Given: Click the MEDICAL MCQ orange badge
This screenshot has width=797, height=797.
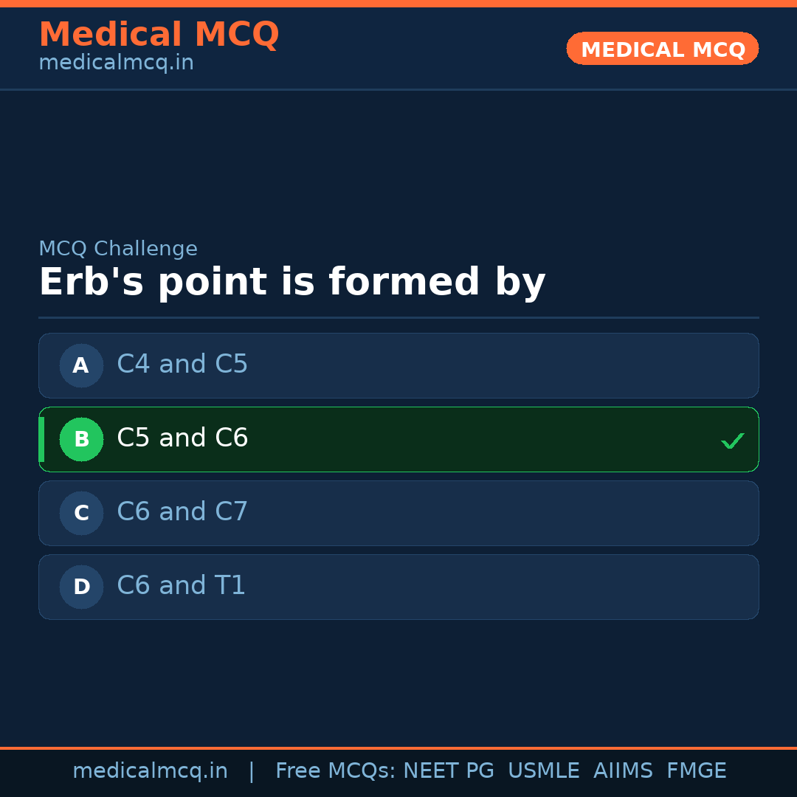Looking at the screenshot, I should [662, 49].
